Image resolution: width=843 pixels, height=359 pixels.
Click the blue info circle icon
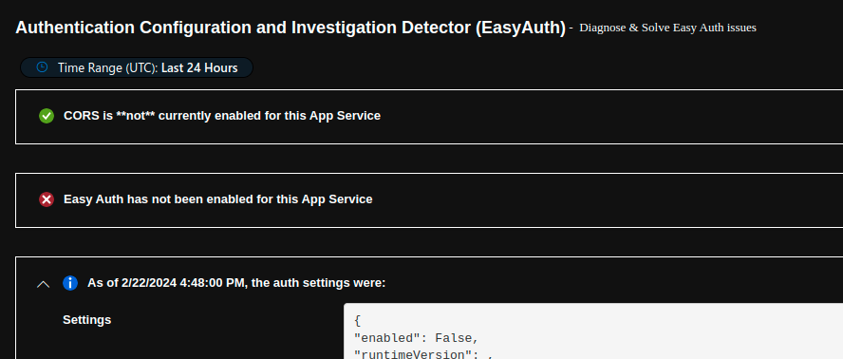70,283
